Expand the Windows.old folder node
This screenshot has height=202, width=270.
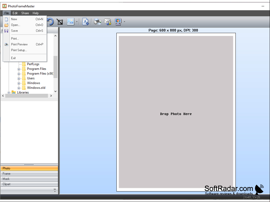click(19, 88)
